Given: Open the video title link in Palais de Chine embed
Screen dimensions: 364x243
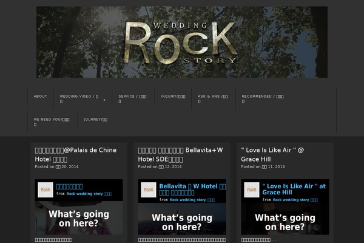Looking at the screenshot, I should 69,187.
